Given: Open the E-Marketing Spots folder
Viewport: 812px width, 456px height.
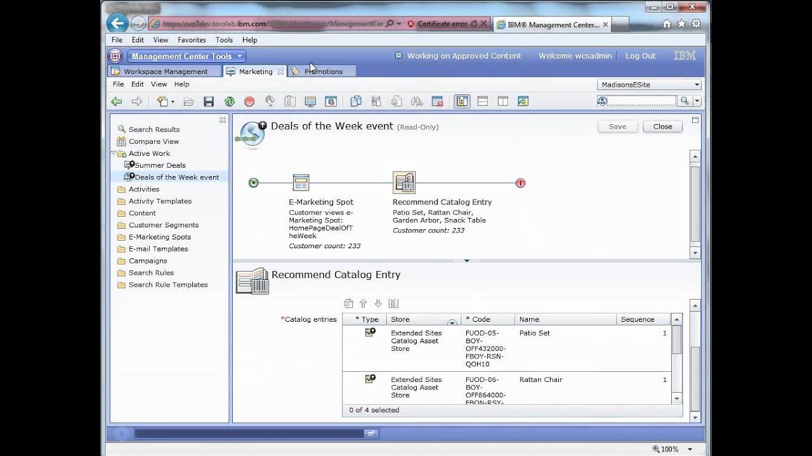Looking at the screenshot, I should pyautogui.click(x=160, y=237).
